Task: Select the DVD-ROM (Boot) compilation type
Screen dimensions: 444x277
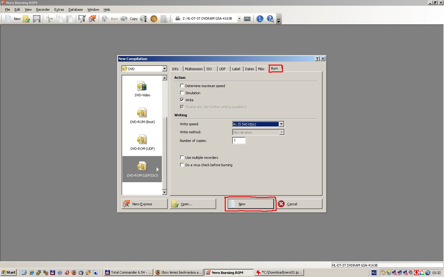Action: click(x=142, y=116)
